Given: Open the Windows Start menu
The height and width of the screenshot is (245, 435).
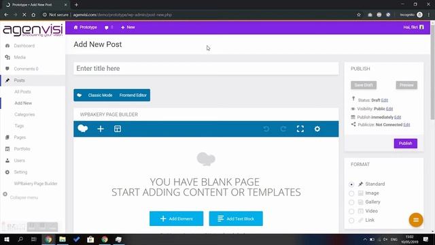Looking at the screenshot, I should click(7, 239).
